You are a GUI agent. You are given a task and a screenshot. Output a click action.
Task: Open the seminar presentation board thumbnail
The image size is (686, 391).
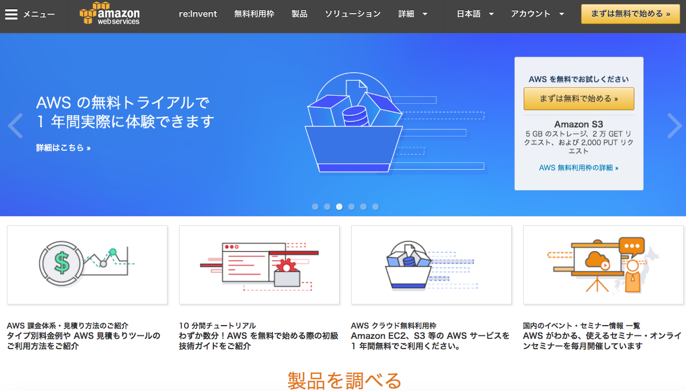[603, 265]
